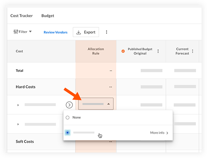Open the Budget tab
Screen dimensions: 210x158
click(x=47, y=16)
